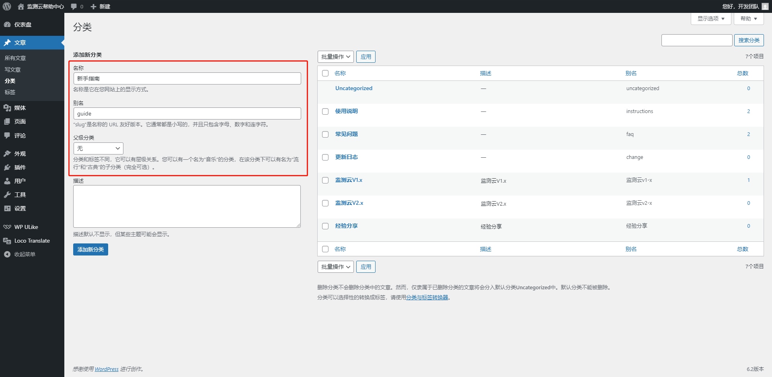Collapse the sidebar menu with arrow icon

point(7,254)
